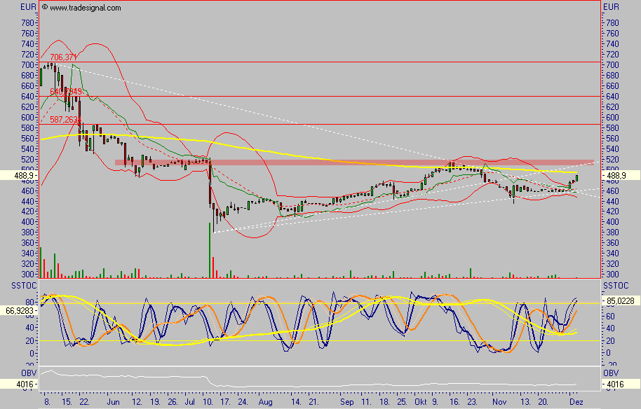Image resolution: width=641 pixels, height=409 pixels.
Task: Click the 587.263 price level label
Action: [x=64, y=120]
